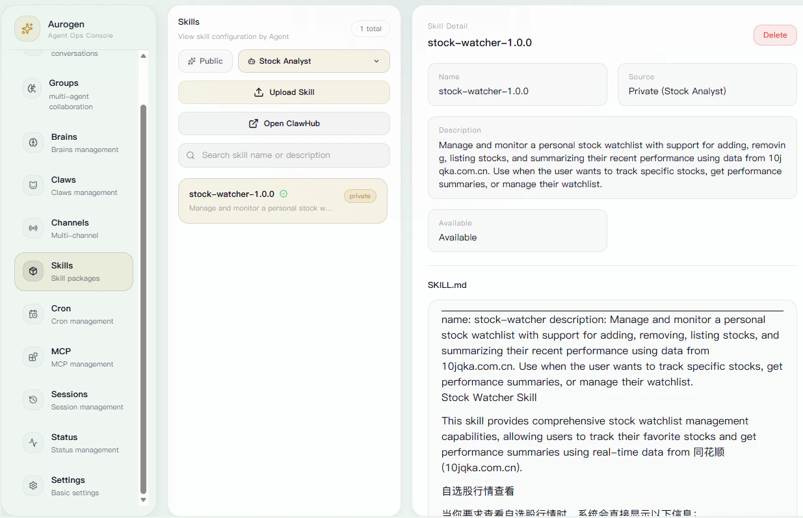Click the Skills panel heading
The width and height of the screenshot is (803, 518).
tap(189, 22)
